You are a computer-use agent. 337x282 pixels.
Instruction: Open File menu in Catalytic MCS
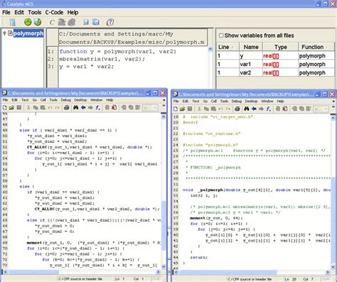(6, 12)
